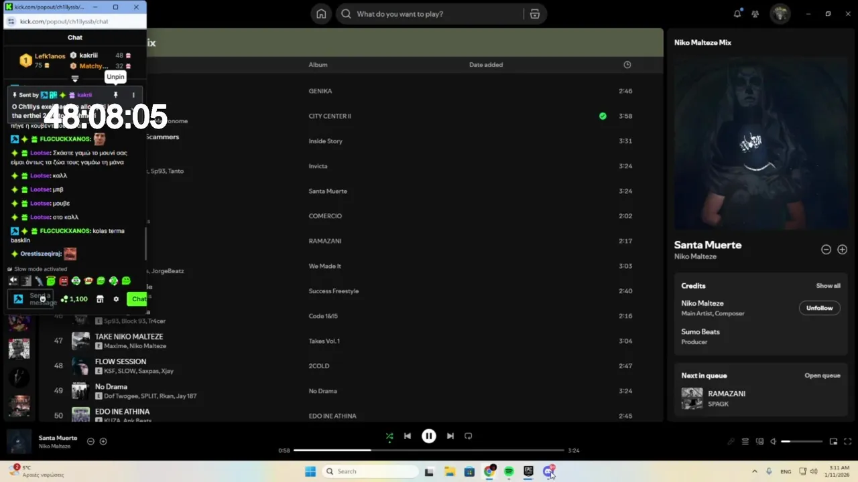This screenshot has height=482, width=858.
Task: Enter full screen player view
Action: click(x=848, y=442)
